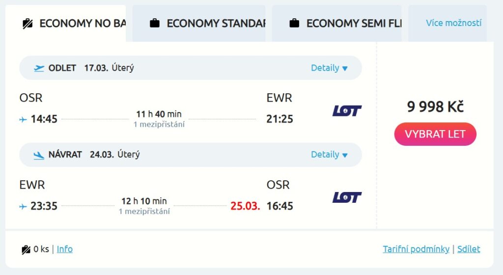Click the suitcase icon on Economy Semi Flex tab

click(294, 23)
